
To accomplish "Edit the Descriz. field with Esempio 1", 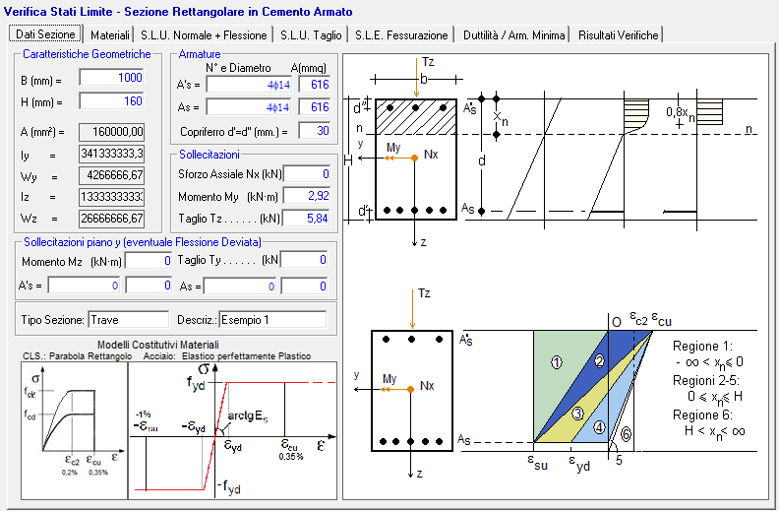I will coord(272,320).
